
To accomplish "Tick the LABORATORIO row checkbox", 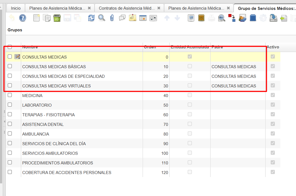I will (x=10, y=105).
